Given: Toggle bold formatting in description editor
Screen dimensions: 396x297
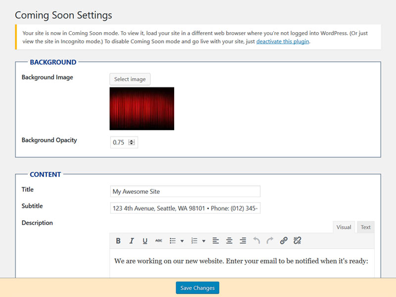Looking at the screenshot, I should pos(118,241).
